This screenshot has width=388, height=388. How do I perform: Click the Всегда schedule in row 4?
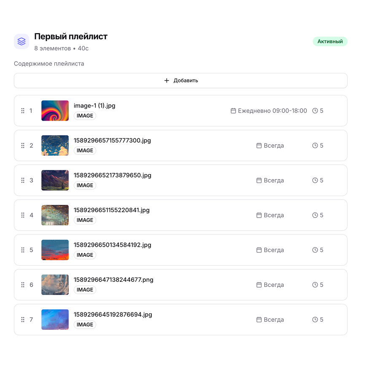pyautogui.click(x=274, y=215)
